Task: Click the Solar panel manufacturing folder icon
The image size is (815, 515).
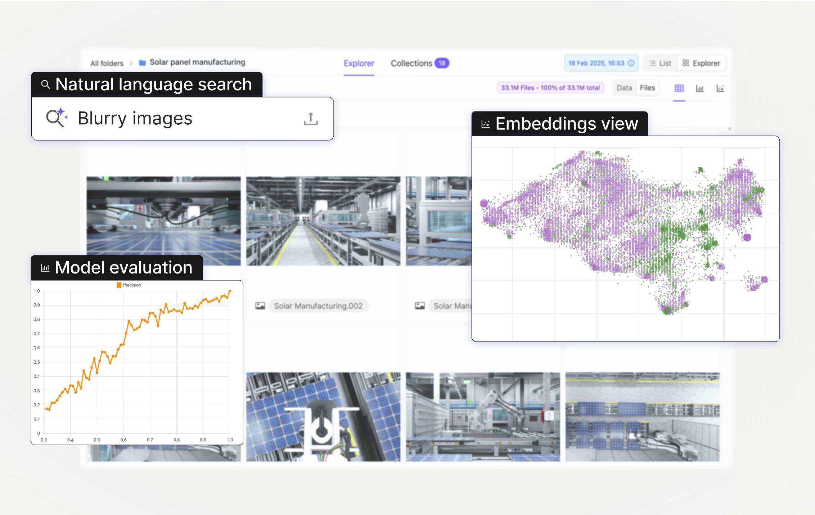Action: pyautogui.click(x=143, y=63)
